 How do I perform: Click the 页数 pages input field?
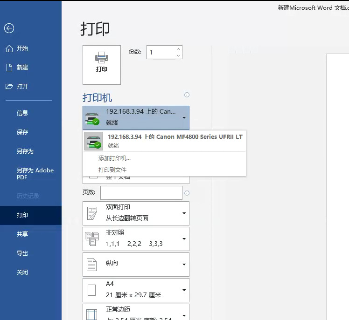(141, 193)
